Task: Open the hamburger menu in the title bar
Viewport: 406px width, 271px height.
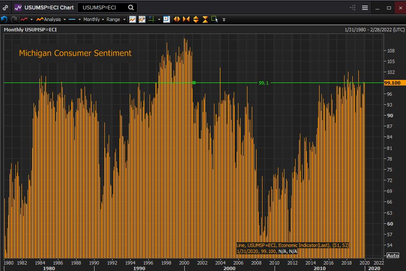Action: click(365, 8)
